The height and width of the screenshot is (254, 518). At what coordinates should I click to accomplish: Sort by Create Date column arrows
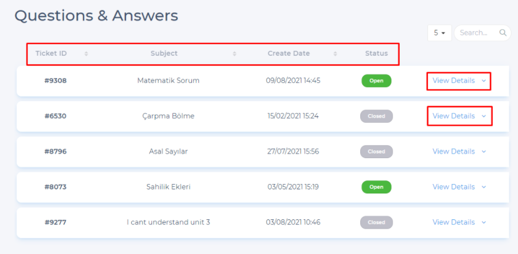coord(335,54)
